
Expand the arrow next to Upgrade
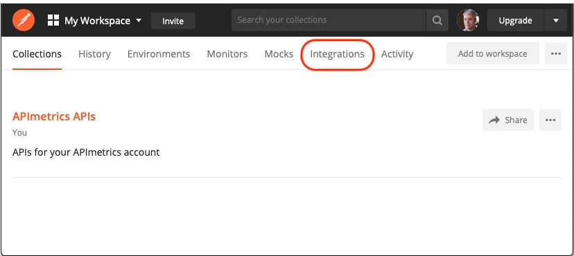(x=556, y=21)
